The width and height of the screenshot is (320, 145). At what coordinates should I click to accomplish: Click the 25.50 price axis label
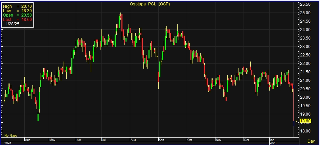(305, 4)
